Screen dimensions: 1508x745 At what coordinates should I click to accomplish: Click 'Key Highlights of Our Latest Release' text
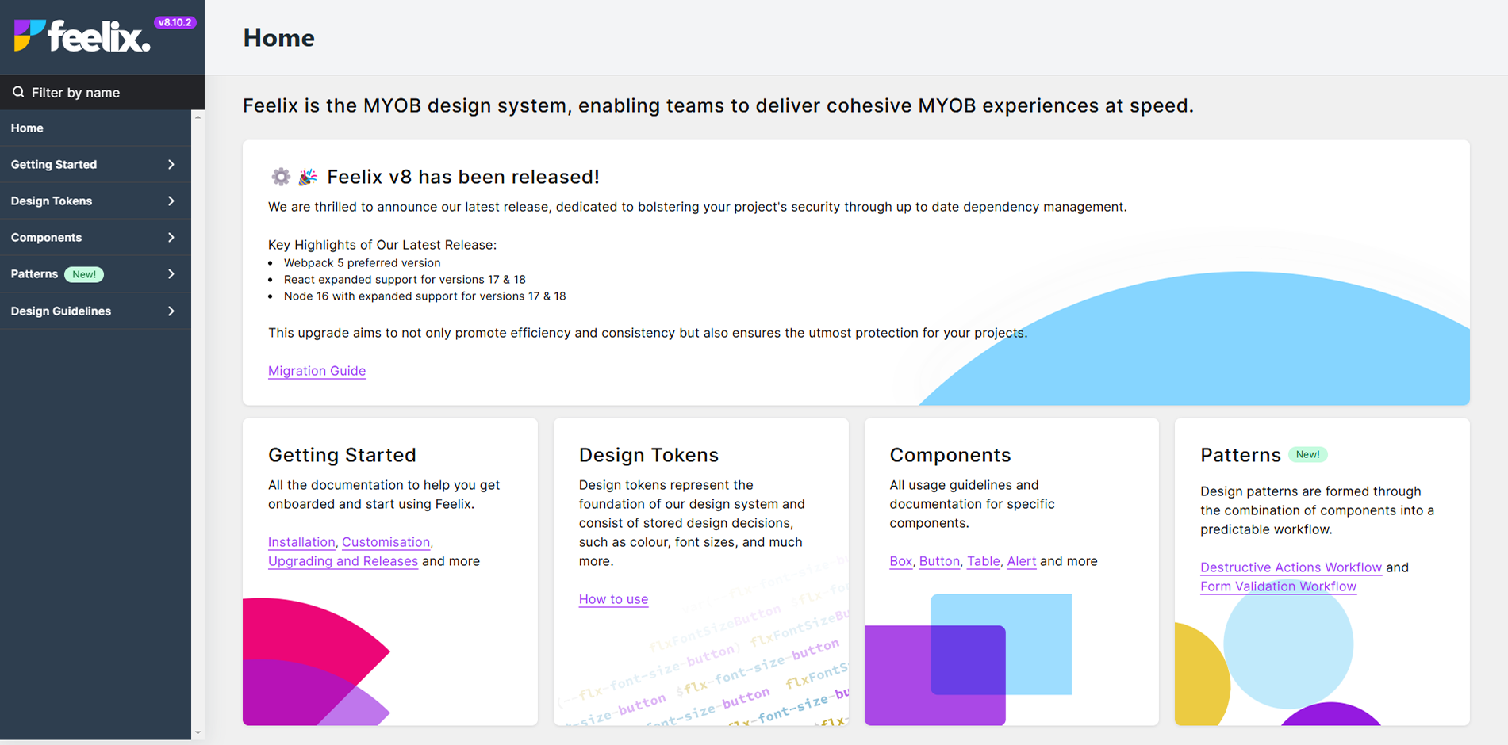(382, 245)
